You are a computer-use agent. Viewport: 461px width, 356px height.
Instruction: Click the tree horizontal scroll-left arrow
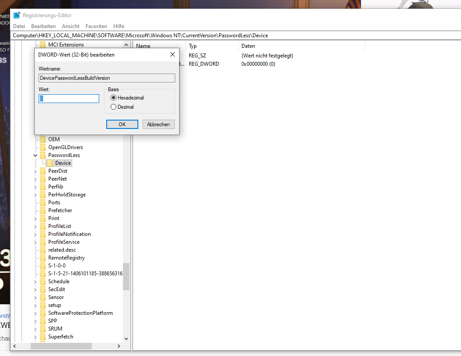(14, 346)
